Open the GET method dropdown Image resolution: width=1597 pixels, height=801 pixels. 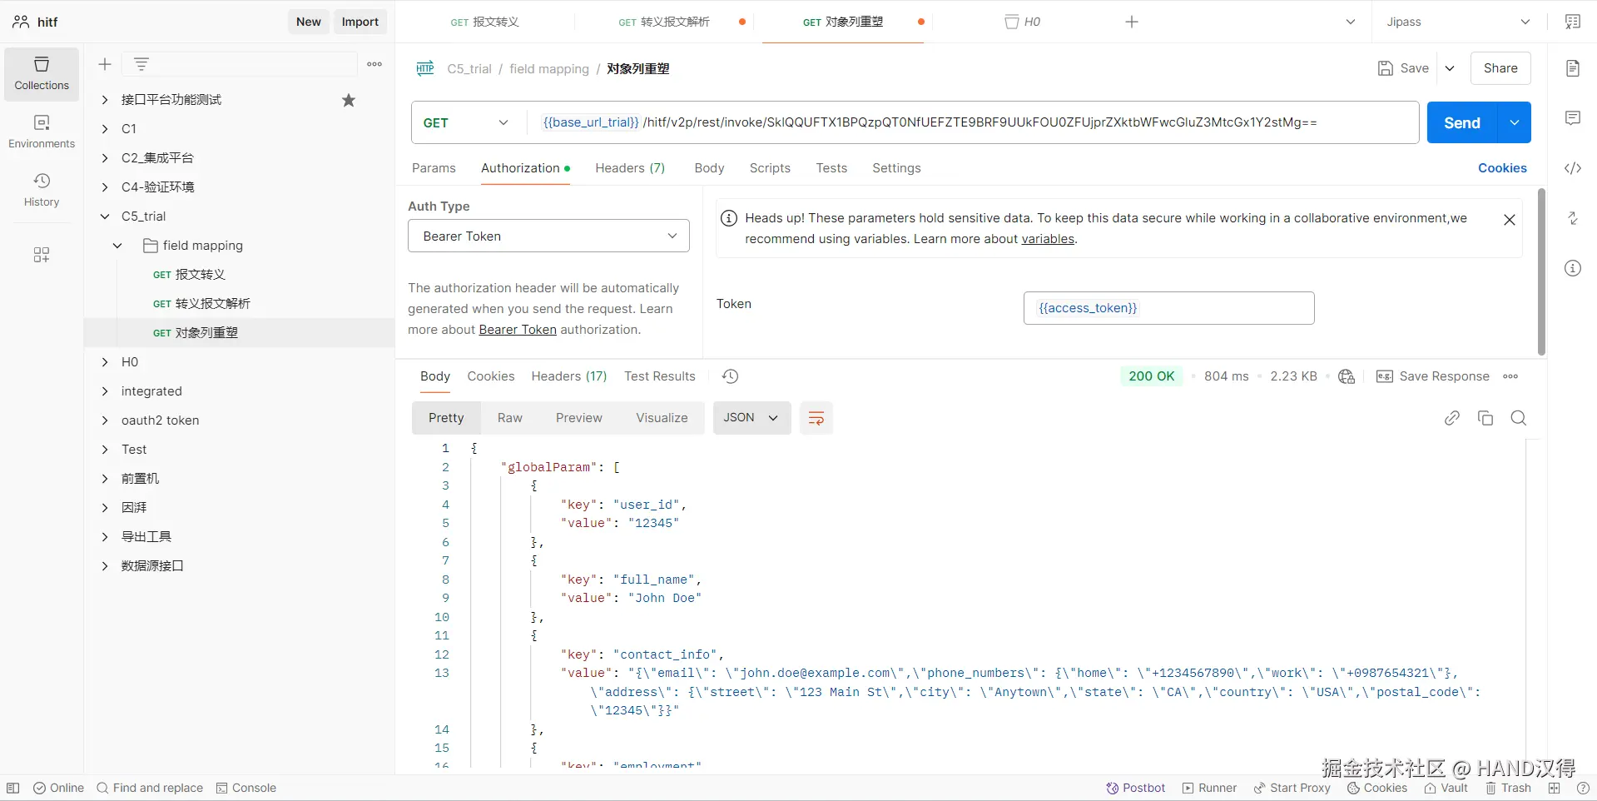click(x=466, y=123)
